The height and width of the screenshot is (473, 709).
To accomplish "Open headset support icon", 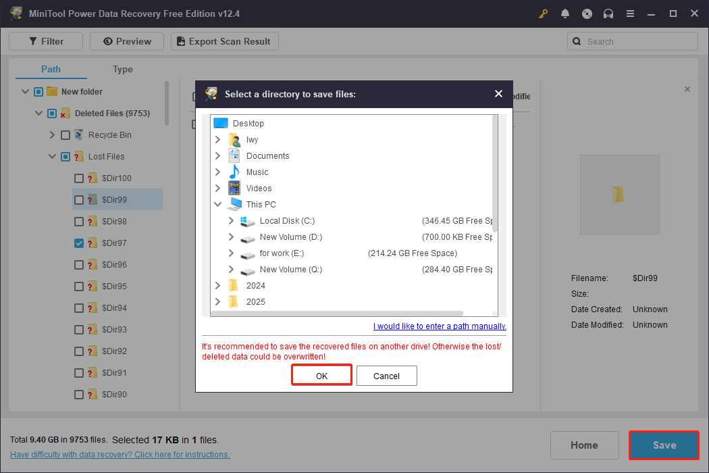I will [x=608, y=14].
